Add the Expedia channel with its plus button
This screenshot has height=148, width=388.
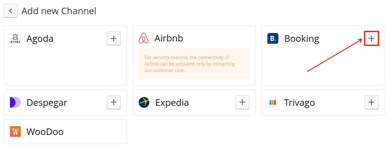[x=242, y=102]
